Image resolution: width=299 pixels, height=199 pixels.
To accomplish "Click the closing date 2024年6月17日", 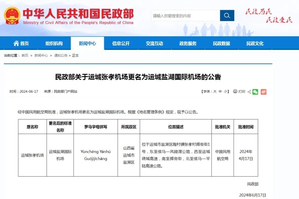I will point(252,195).
